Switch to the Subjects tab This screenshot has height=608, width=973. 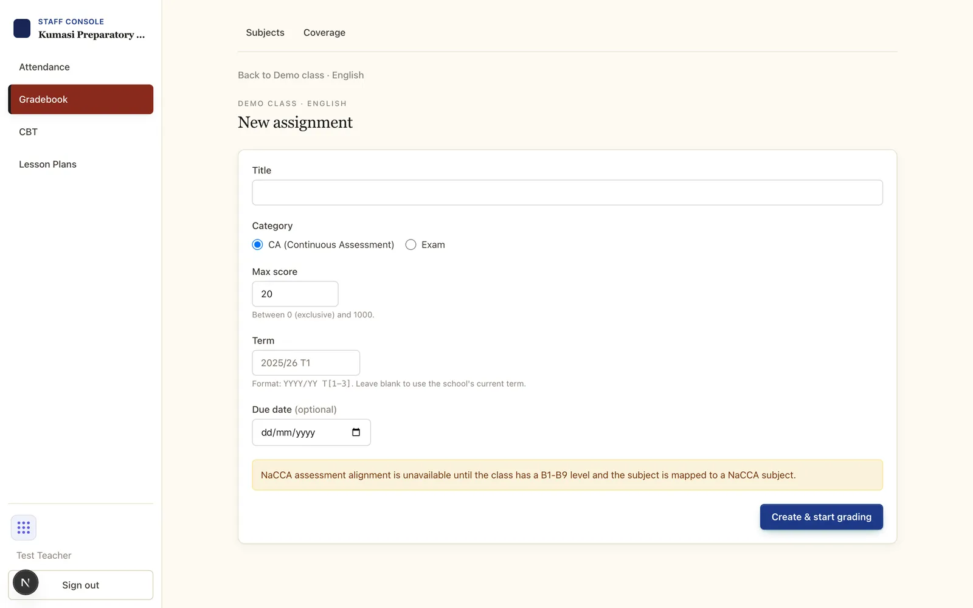click(x=265, y=33)
